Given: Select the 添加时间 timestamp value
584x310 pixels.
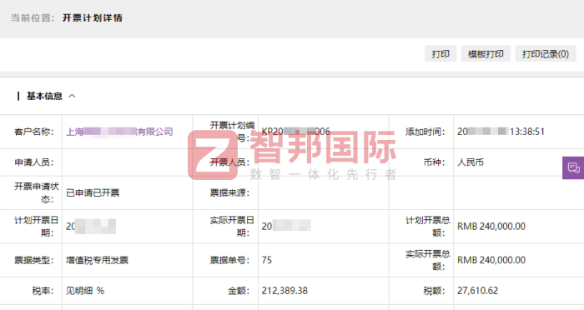Looking at the screenshot, I should pos(501,132).
